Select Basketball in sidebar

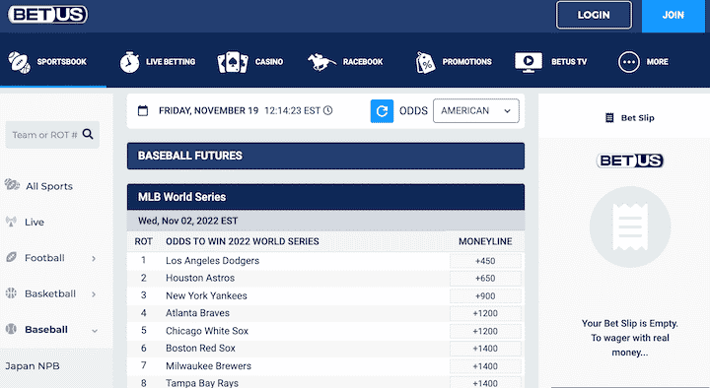point(50,293)
